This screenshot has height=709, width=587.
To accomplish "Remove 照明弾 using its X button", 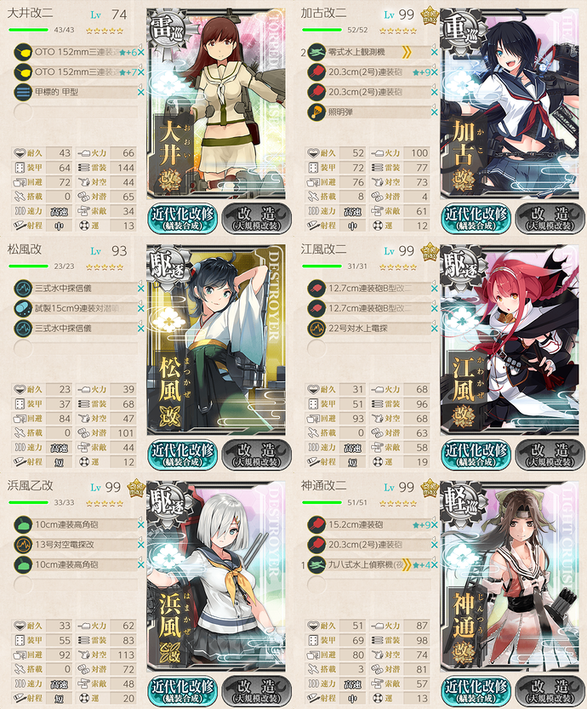I will tap(434, 112).
